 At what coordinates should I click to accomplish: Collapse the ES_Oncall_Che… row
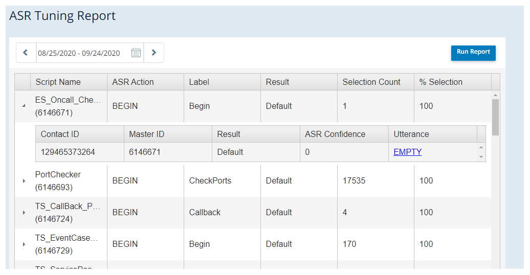pyautogui.click(x=24, y=106)
